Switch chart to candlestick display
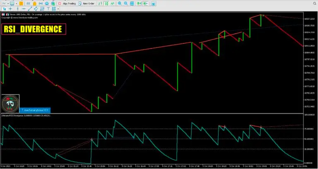Screen dimensions: 318x169 click(x=106, y=3)
